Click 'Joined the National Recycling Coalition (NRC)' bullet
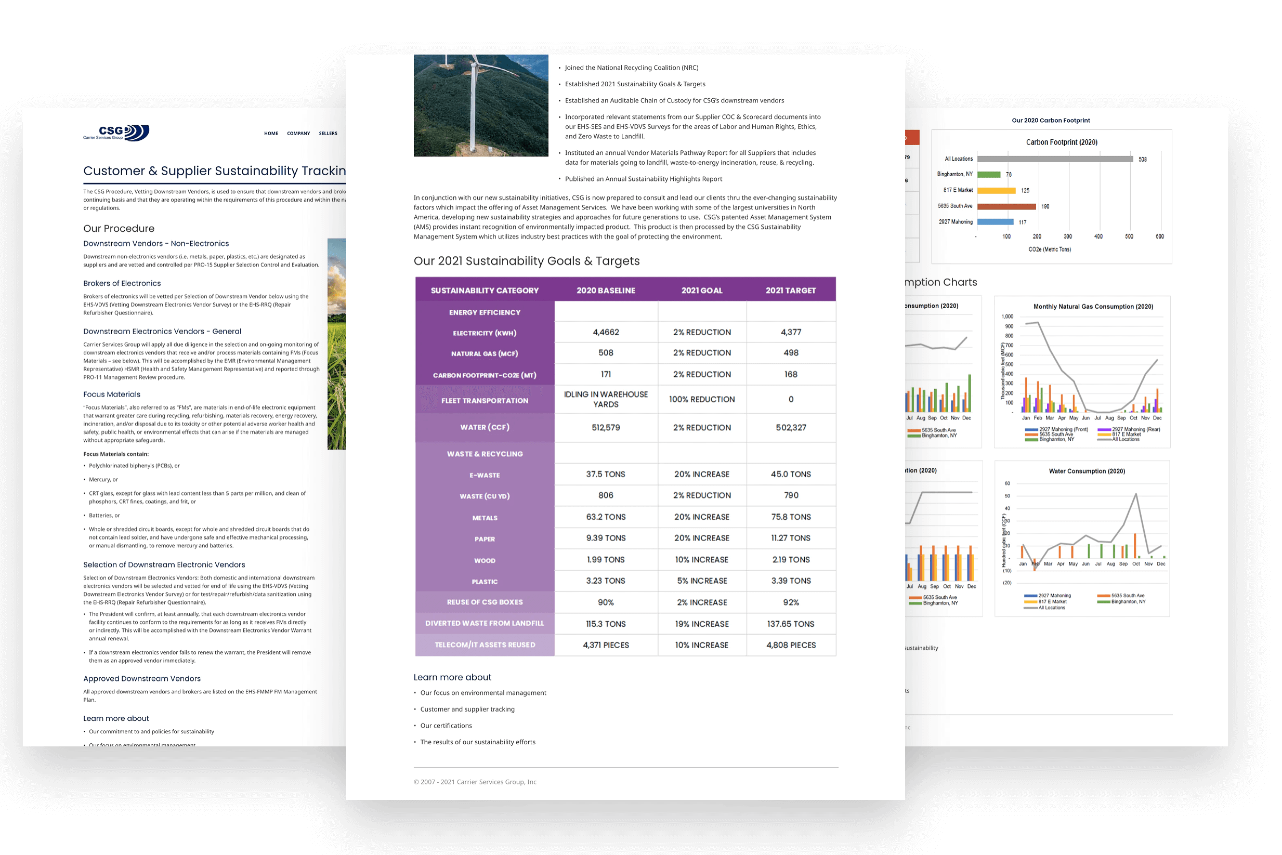1282x855 pixels. [x=631, y=68]
